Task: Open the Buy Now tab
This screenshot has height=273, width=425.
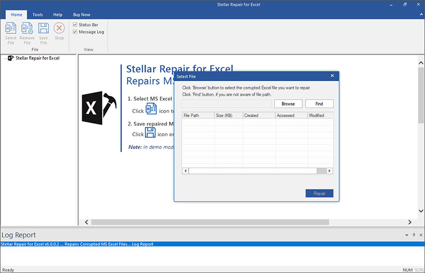Action: pos(82,15)
